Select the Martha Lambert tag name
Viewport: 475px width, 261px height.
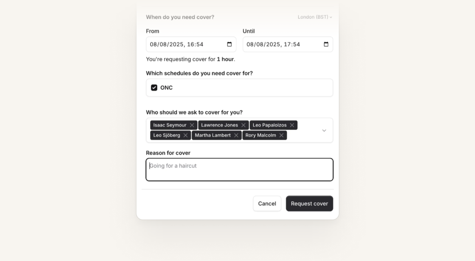pos(213,135)
